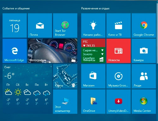Click the Сб forecast in weather tile
The image size is (158, 121).
point(18,94)
